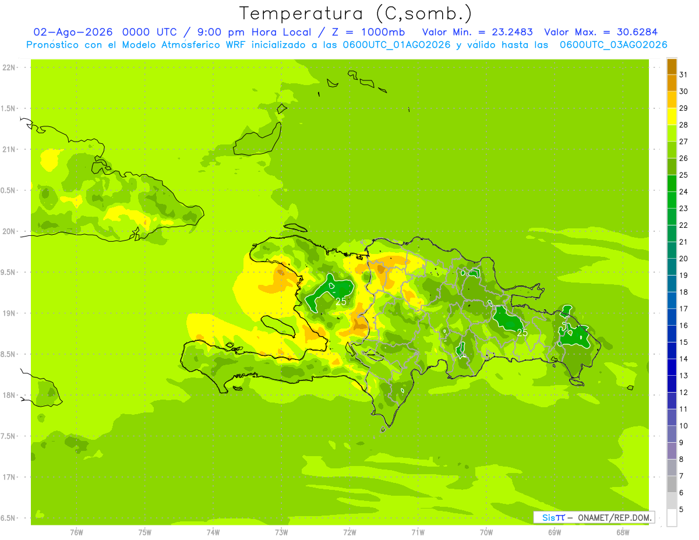
Task: Click the "70W" longitude label
Action: point(486,532)
